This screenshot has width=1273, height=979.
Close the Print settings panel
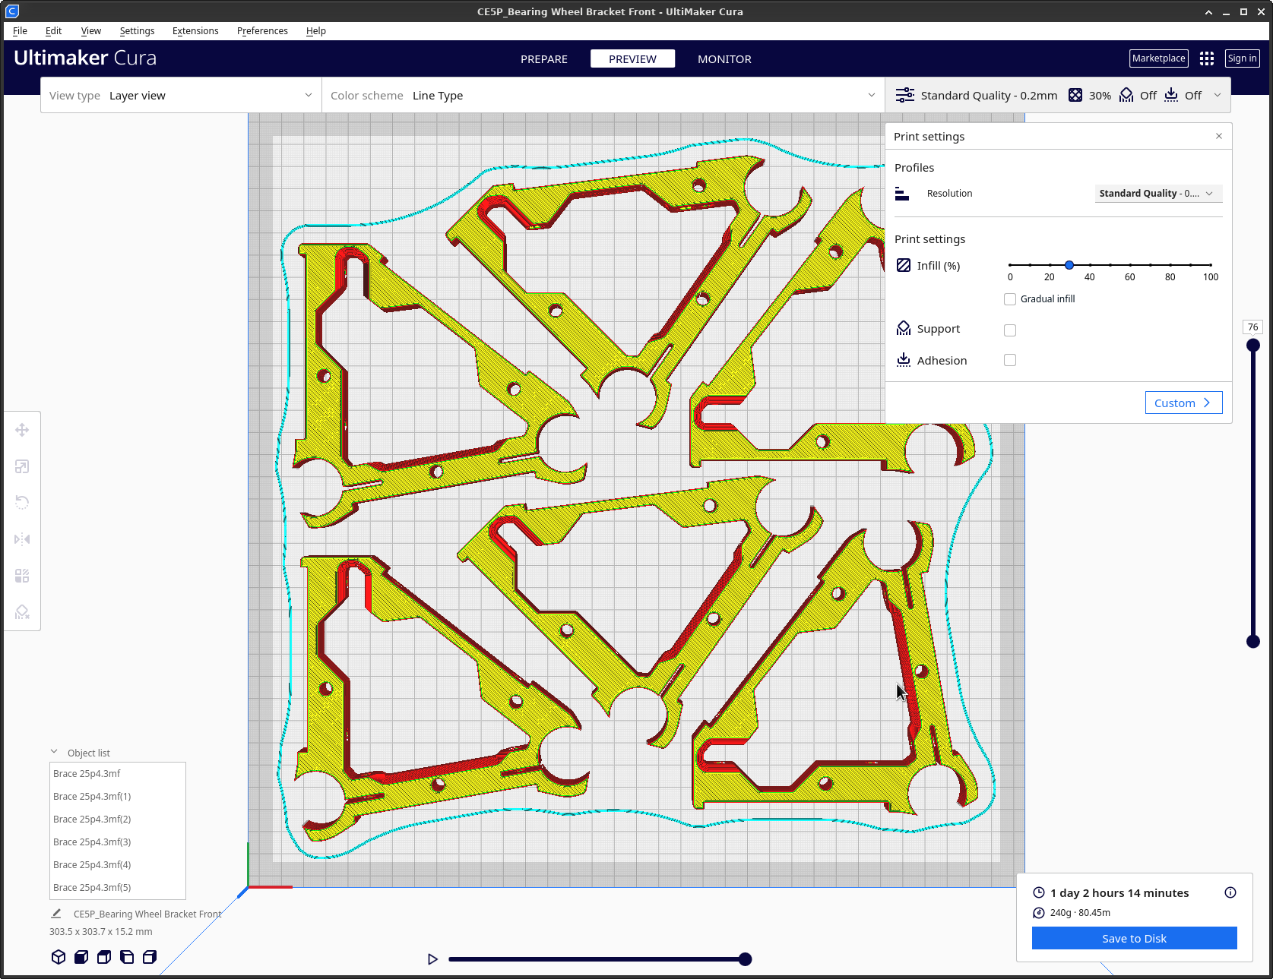(1219, 136)
